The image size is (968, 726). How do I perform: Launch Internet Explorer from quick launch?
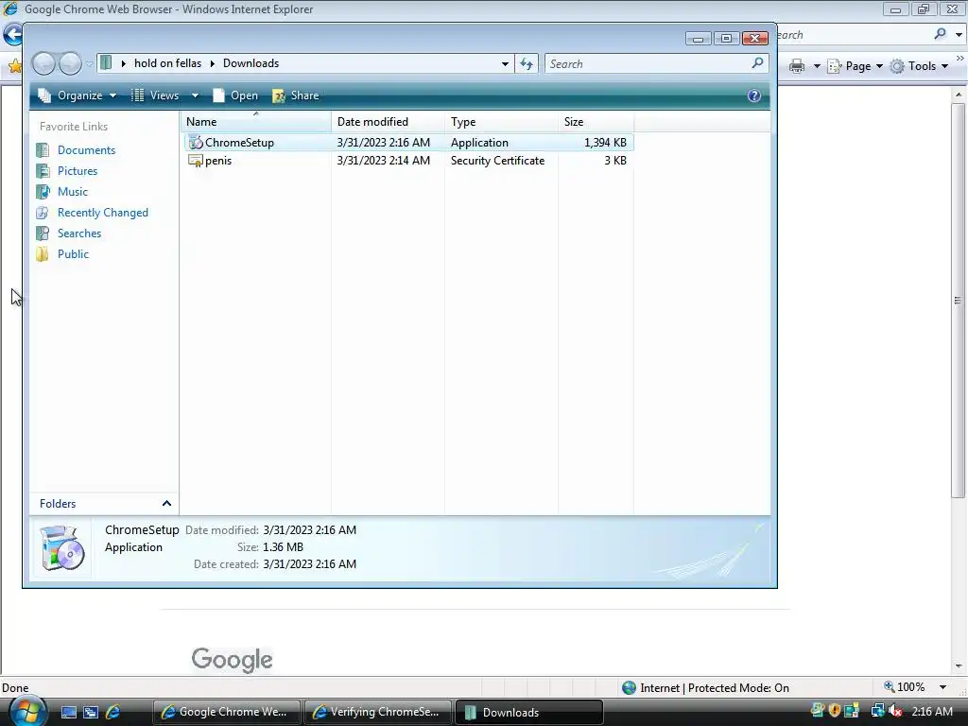113,713
